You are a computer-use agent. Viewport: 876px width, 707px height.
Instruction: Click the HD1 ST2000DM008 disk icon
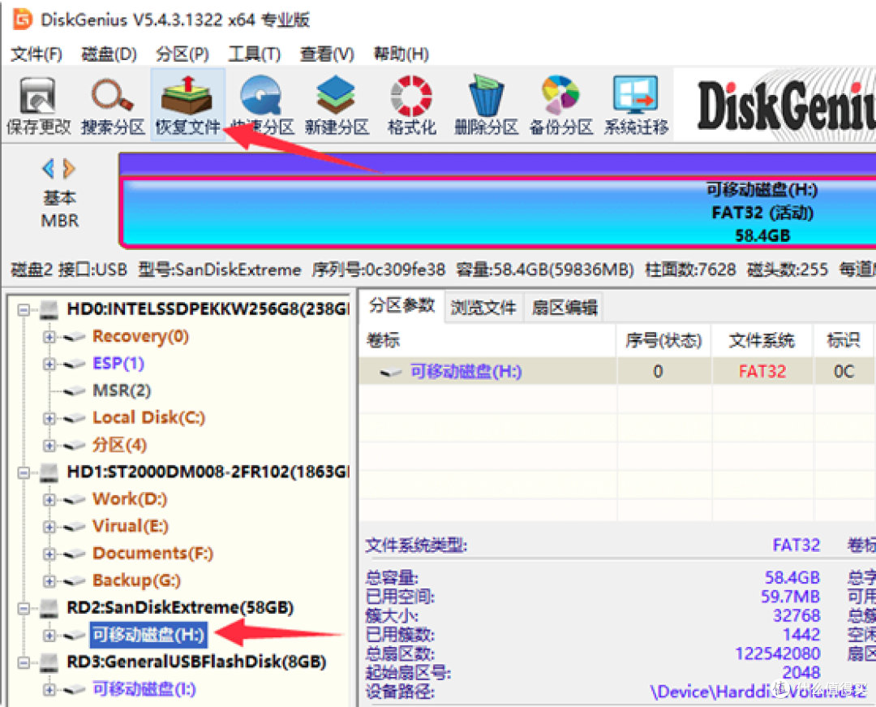coord(49,472)
